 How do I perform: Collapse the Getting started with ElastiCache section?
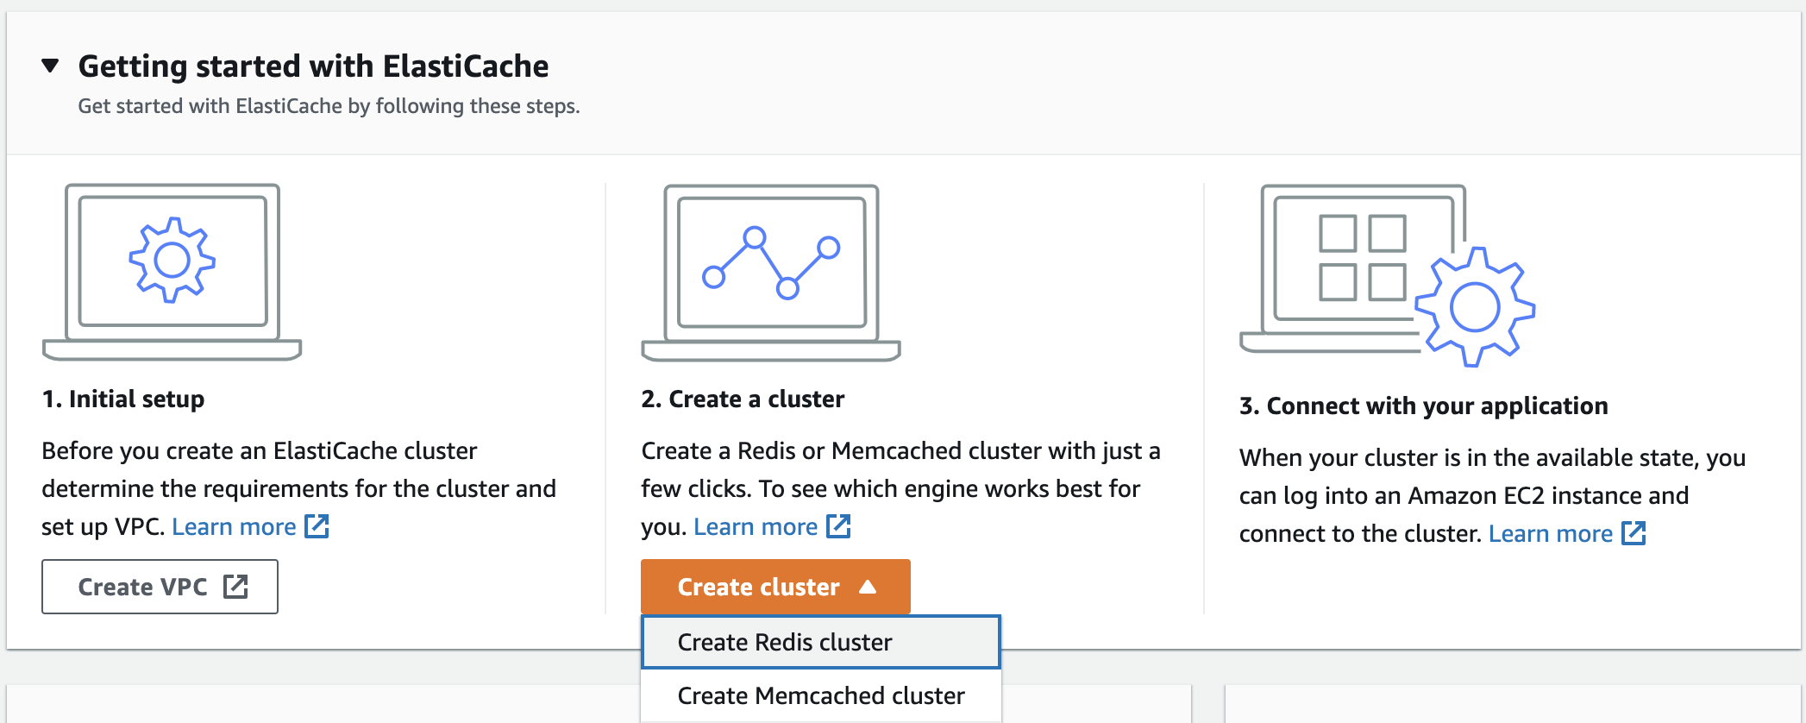coord(51,66)
